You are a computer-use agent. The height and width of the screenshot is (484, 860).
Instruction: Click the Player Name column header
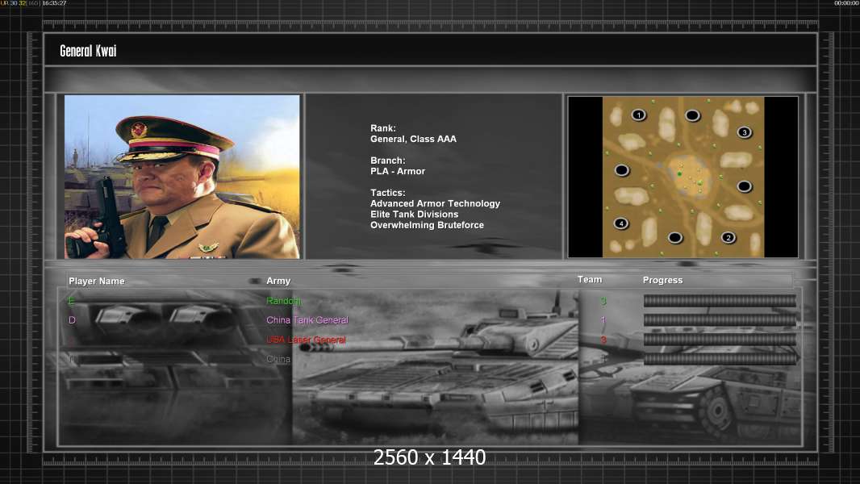coord(97,281)
